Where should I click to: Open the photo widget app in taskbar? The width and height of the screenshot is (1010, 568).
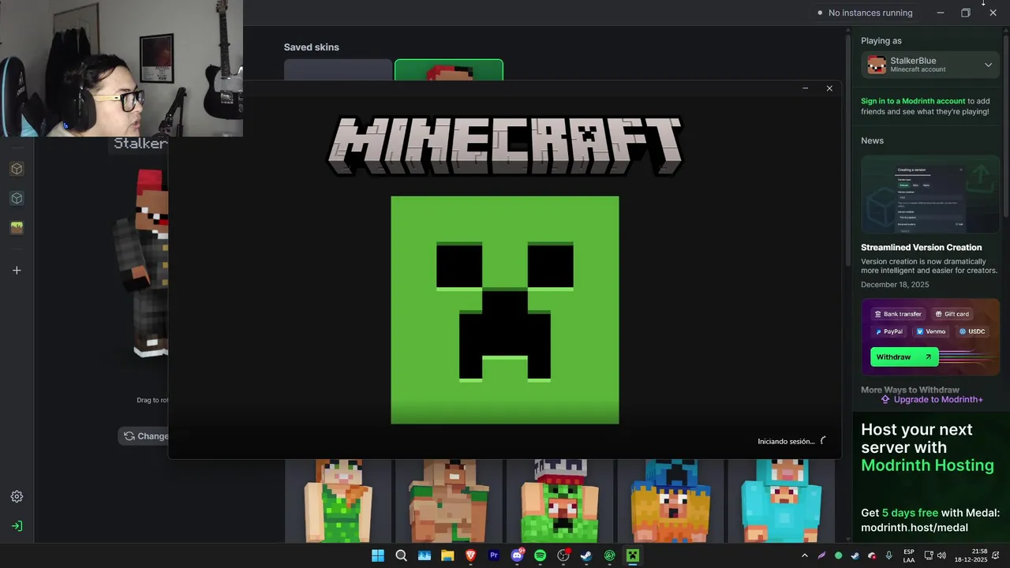click(425, 555)
